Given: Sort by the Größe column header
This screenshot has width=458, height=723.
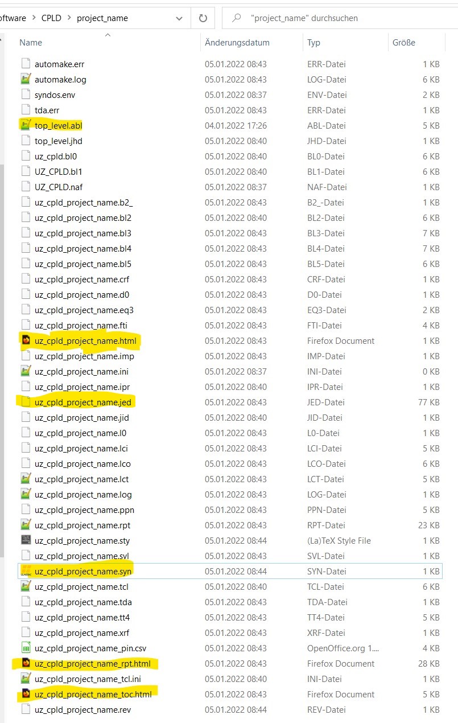Looking at the screenshot, I should pyautogui.click(x=403, y=43).
